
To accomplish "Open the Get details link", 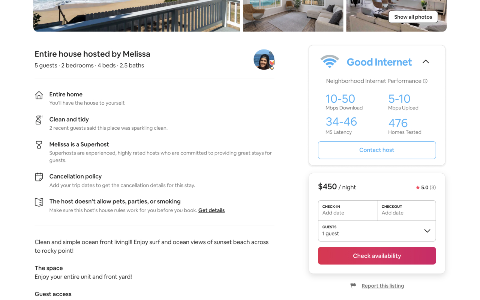I will tap(211, 210).
